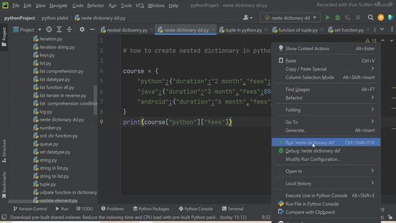Open Project panel settings gear
Screen dimensions: 396x223
click(82, 30)
